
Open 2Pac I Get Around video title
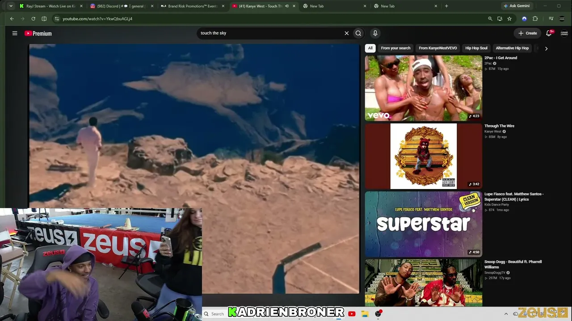[500, 58]
